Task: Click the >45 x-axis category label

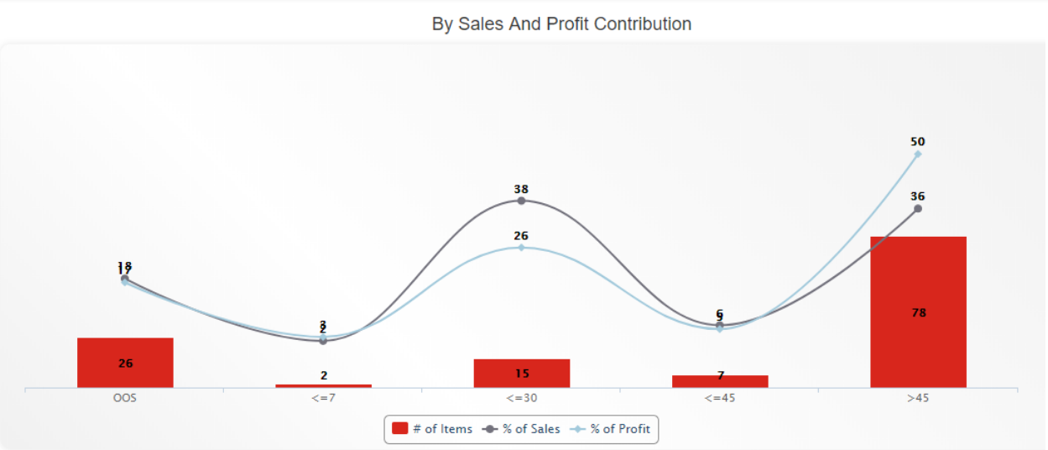Action: point(918,399)
